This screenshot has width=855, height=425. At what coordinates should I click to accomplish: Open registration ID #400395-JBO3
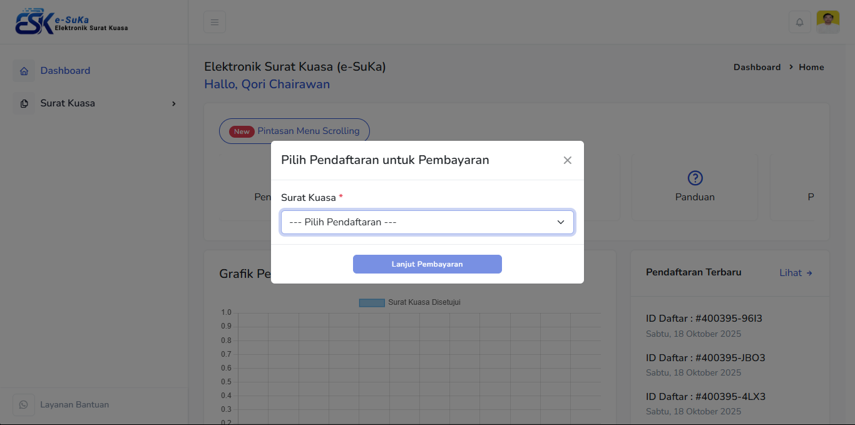tap(705, 358)
